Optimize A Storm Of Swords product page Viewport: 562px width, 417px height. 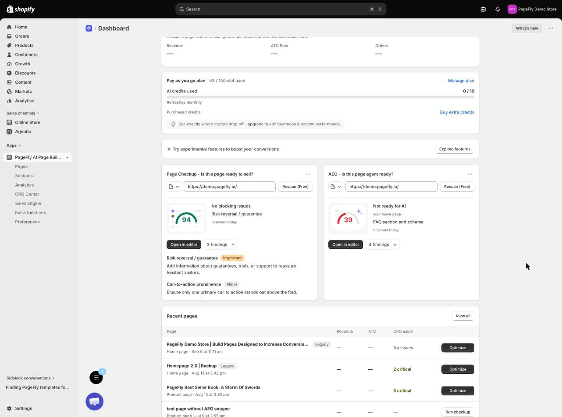coord(458,391)
